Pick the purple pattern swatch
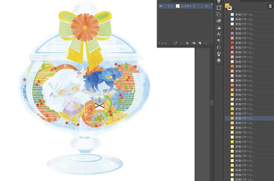 click(232, 33)
